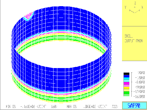The image size is (147, 110).
Task: Click the MIN IS value text
Action: 31,106
